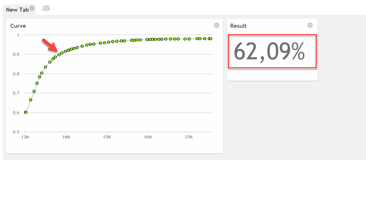Click the Curve panel title
The height and width of the screenshot is (201, 366).
18,26
